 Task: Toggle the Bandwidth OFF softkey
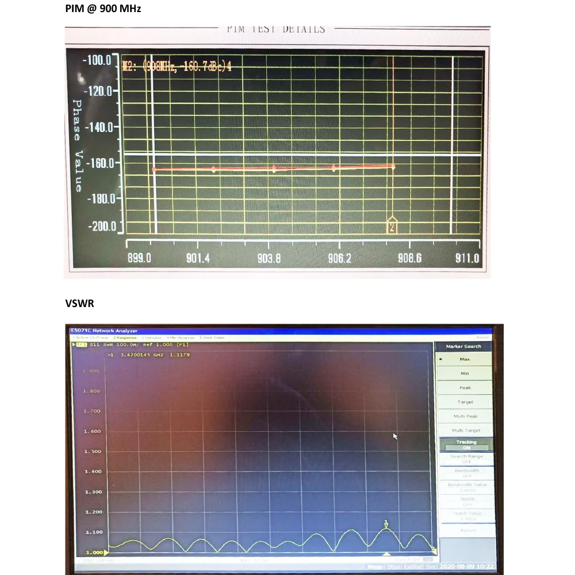click(x=466, y=473)
